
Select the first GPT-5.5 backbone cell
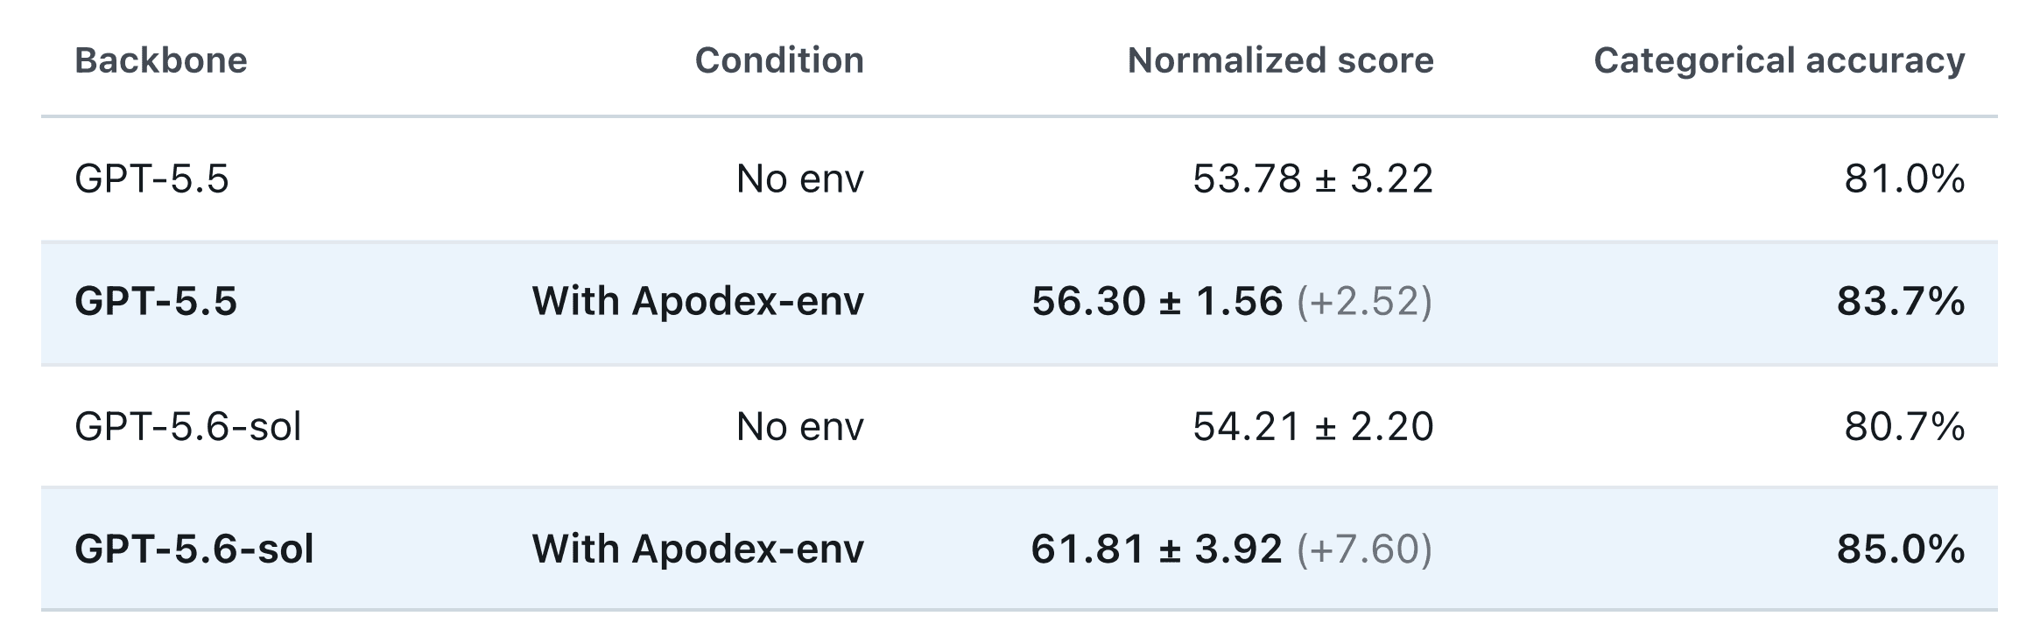(151, 179)
